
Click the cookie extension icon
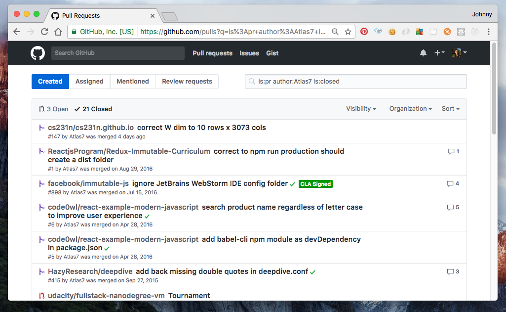click(x=392, y=32)
